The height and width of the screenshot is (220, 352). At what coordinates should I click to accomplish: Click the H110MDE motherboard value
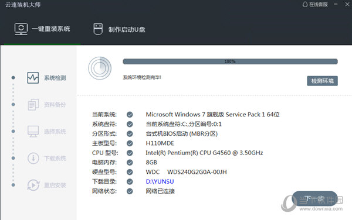click(x=160, y=143)
